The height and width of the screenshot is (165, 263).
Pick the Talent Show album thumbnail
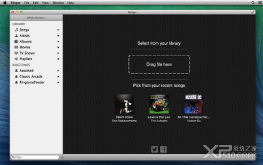click(124, 104)
